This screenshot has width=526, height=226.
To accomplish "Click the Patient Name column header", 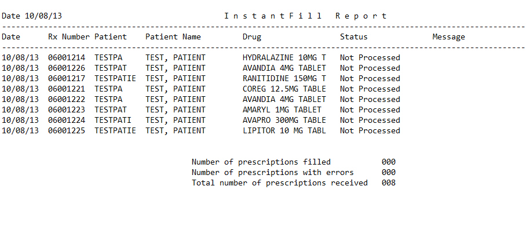I will pos(173,37).
